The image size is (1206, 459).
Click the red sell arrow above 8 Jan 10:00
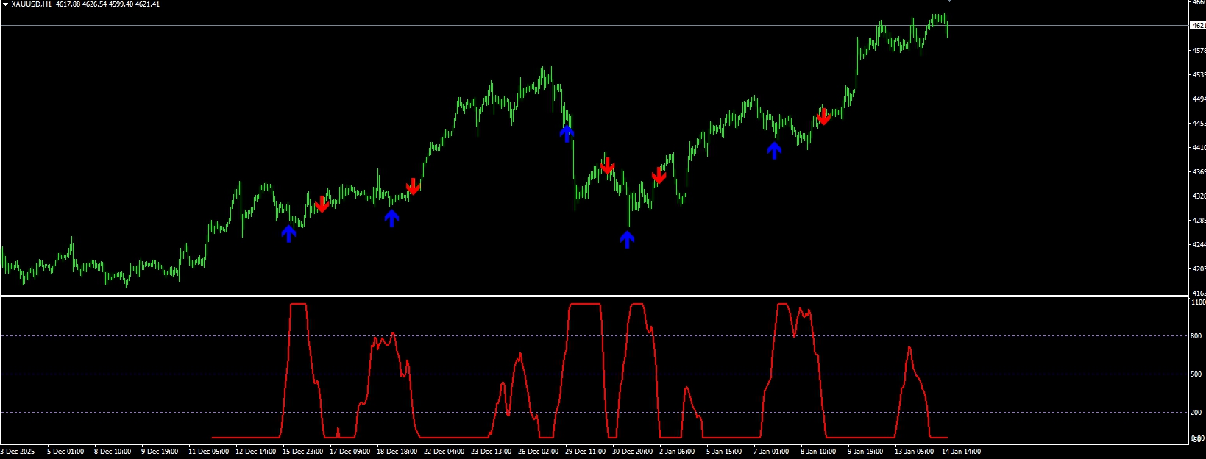pyautogui.click(x=823, y=115)
